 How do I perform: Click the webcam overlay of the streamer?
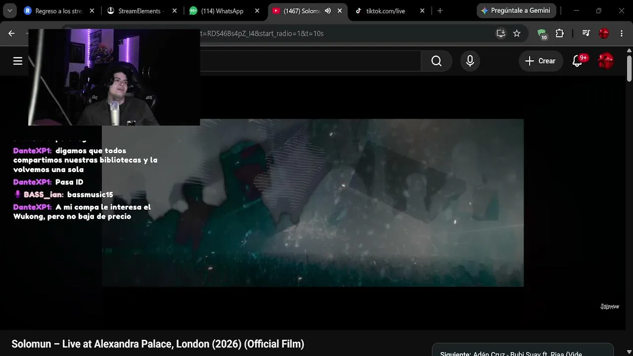click(x=114, y=77)
